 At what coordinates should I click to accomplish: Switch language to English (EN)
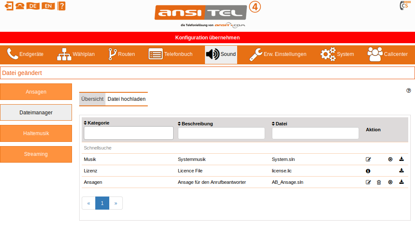tap(48, 6)
